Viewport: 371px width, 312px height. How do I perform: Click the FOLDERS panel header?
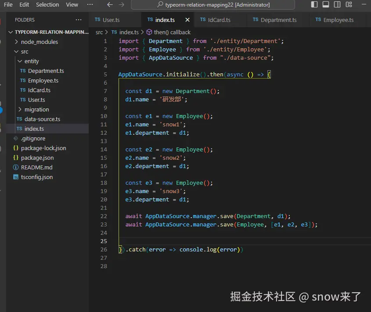click(x=25, y=20)
